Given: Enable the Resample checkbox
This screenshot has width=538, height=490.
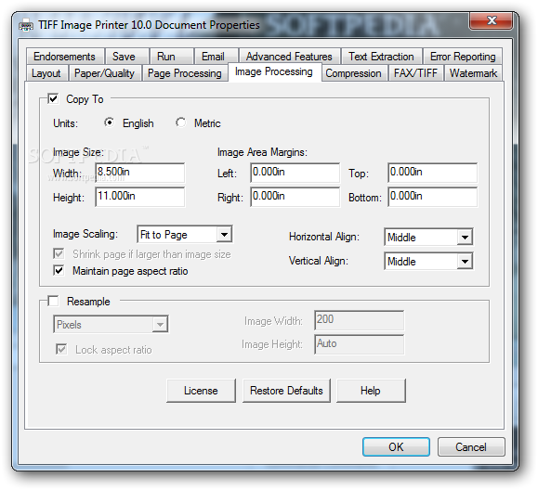Looking at the screenshot, I should [53, 301].
